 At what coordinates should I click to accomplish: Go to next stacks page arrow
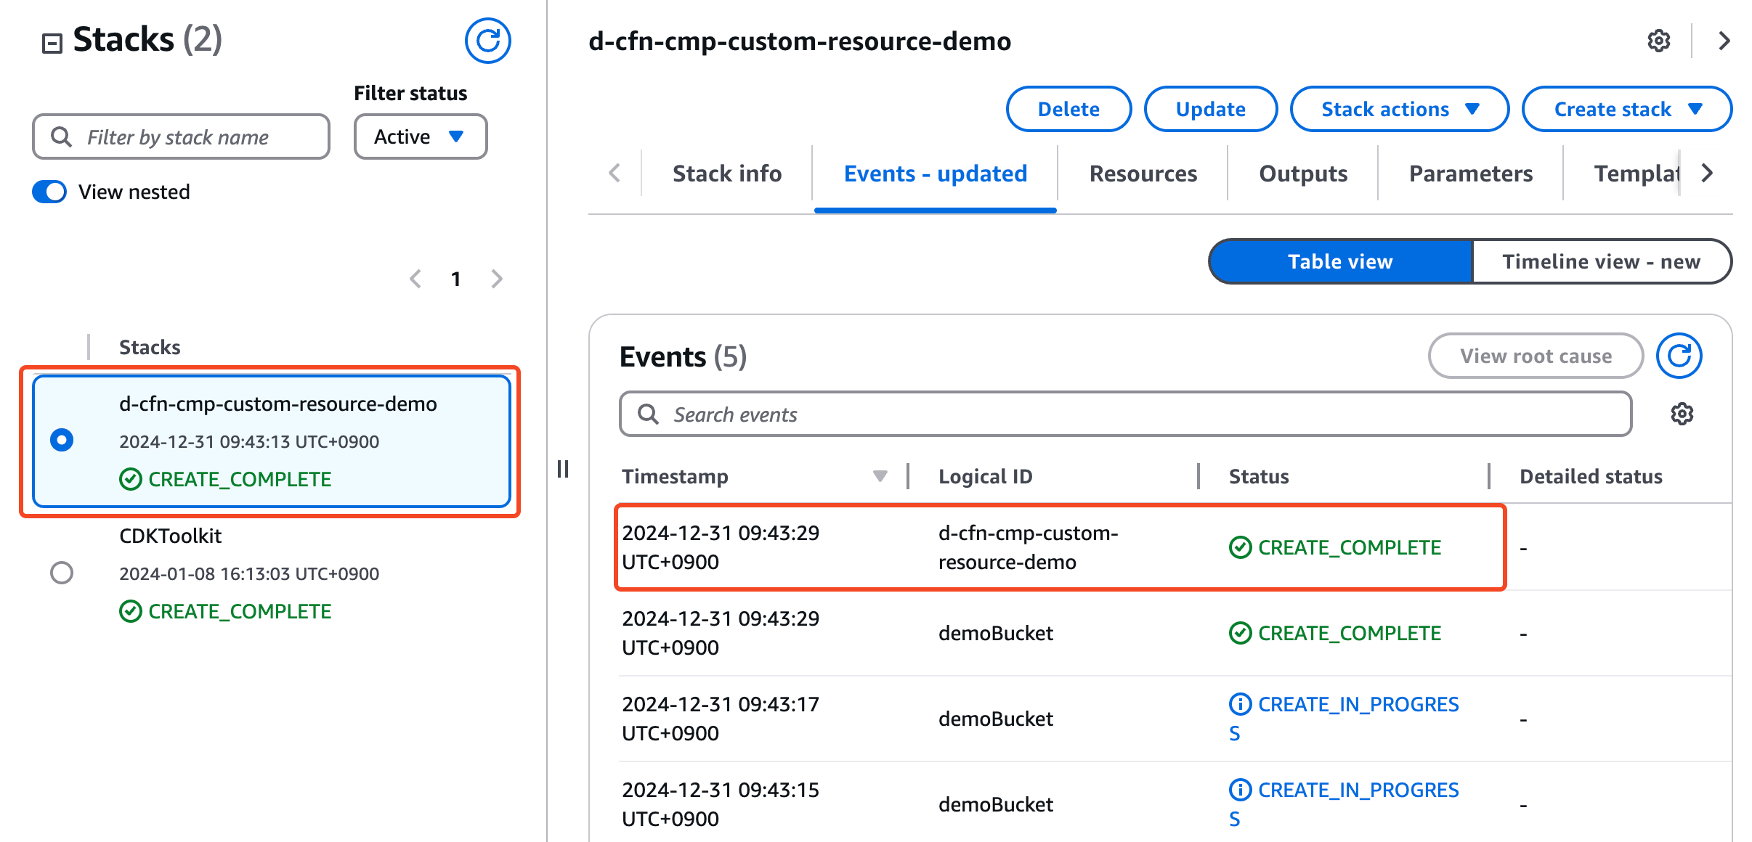pyautogui.click(x=497, y=279)
